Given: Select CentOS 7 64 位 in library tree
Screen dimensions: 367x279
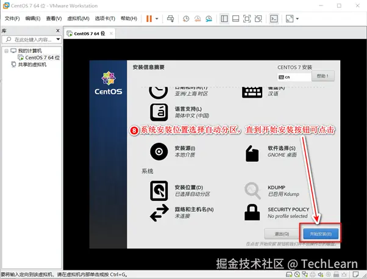Looking at the screenshot, I should (x=42, y=57).
